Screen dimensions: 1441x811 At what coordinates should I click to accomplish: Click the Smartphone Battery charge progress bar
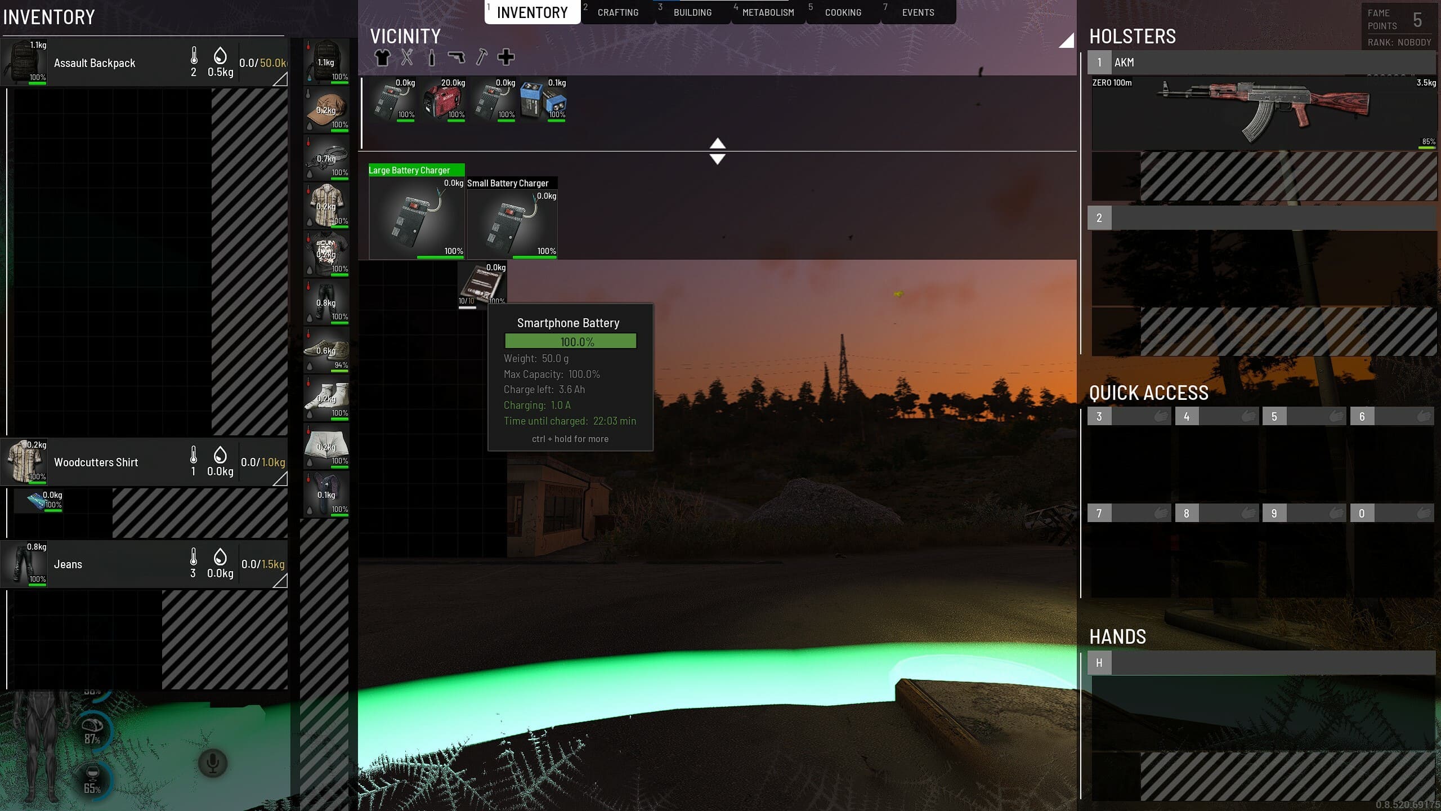pos(570,341)
